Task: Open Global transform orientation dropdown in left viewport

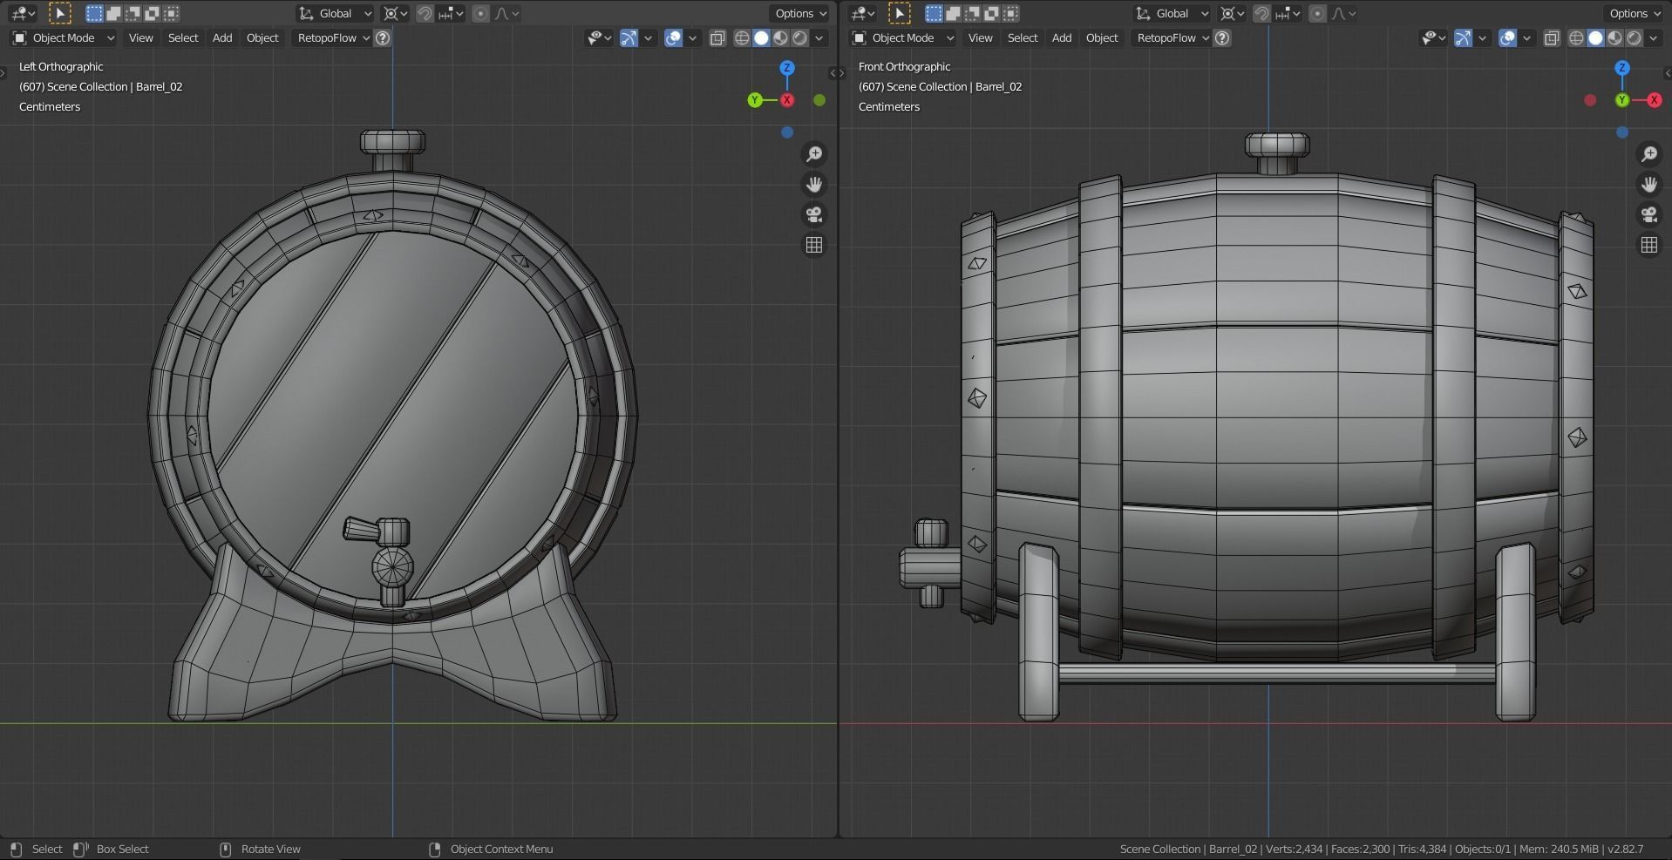Action: click(336, 13)
